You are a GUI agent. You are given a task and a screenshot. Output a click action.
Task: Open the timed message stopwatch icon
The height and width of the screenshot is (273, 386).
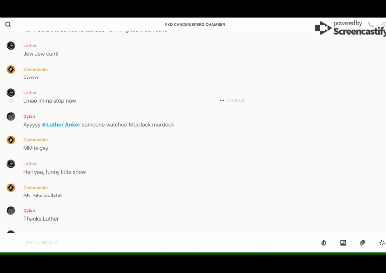[x=324, y=243]
